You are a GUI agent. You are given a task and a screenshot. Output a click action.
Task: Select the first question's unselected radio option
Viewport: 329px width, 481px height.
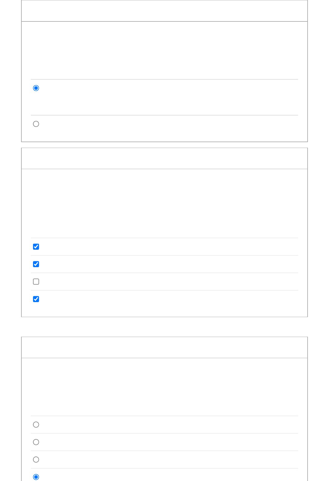36,124
